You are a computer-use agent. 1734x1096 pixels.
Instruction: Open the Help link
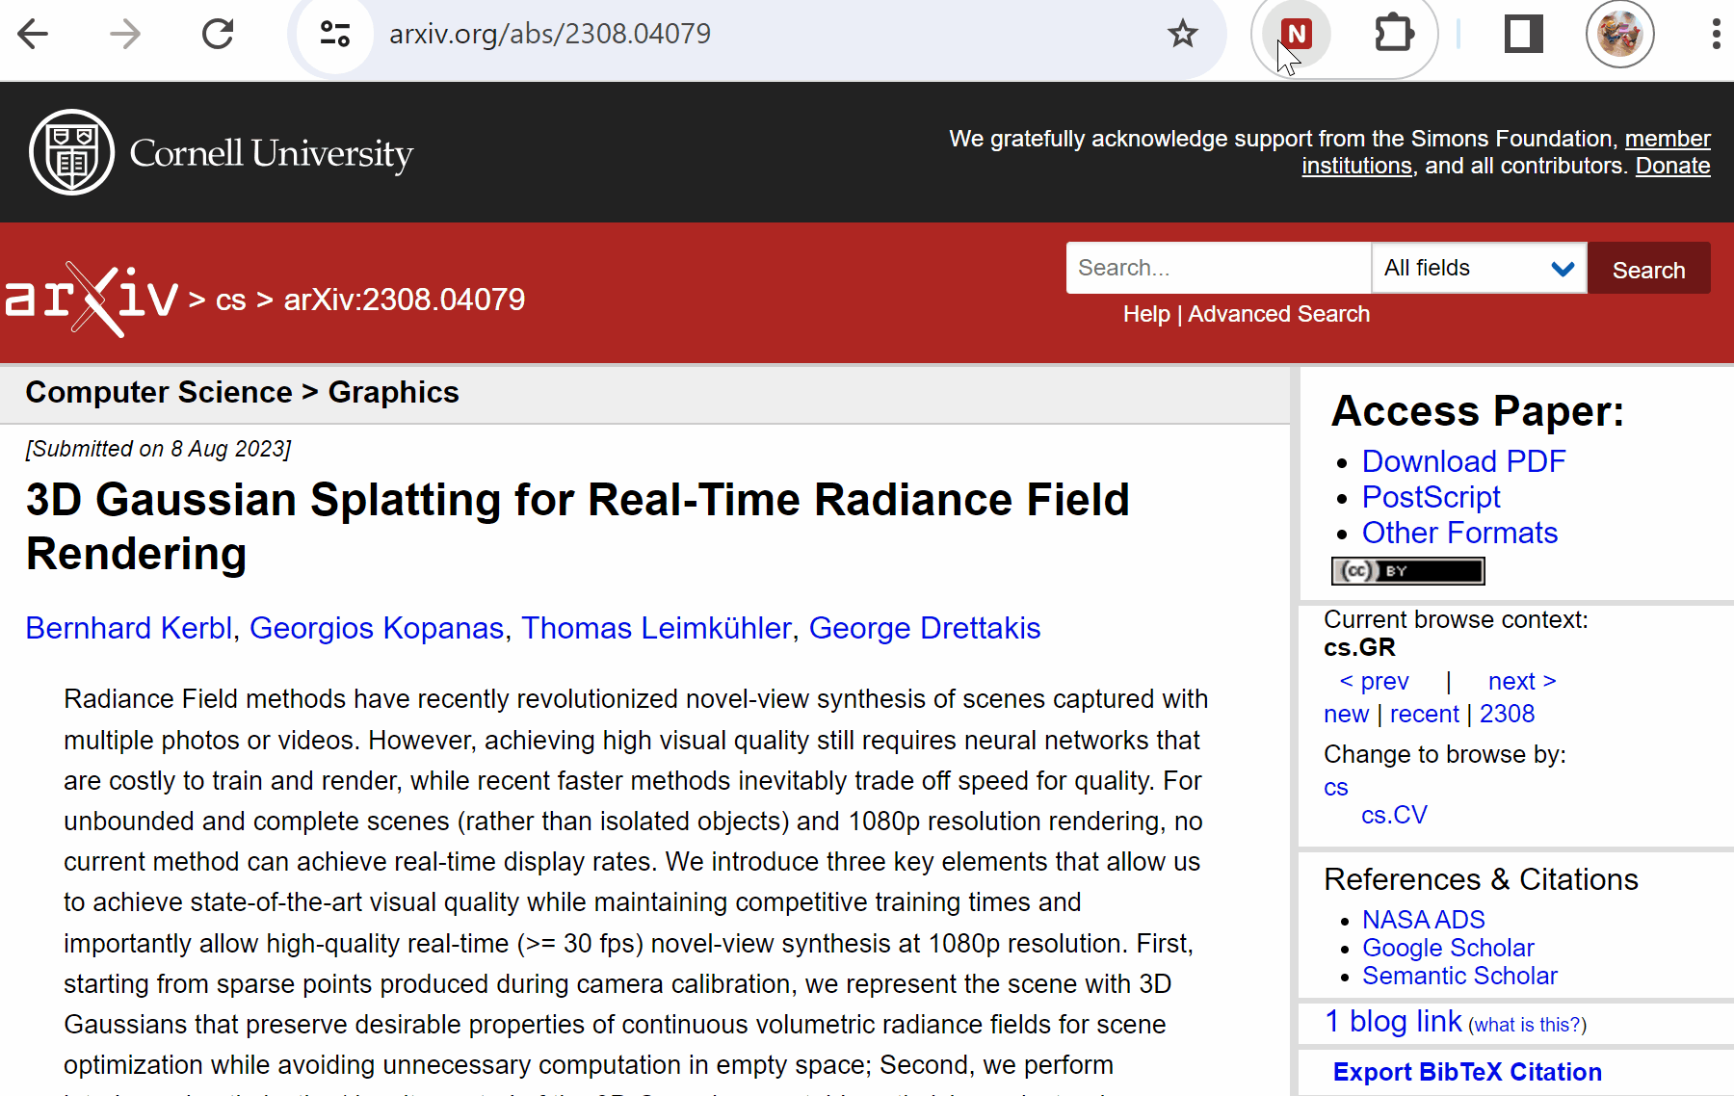click(x=1146, y=314)
